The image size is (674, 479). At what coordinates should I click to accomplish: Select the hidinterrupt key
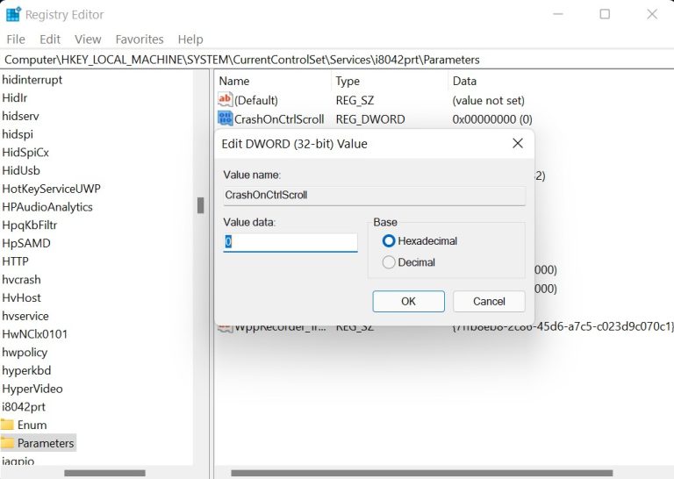click(x=32, y=80)
